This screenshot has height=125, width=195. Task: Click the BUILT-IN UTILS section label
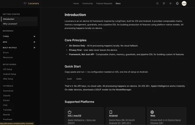click(x=10, y=47)
